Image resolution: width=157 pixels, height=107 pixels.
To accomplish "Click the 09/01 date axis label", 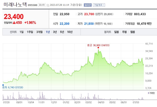I will pyautogui.click(x=19, y=102).
